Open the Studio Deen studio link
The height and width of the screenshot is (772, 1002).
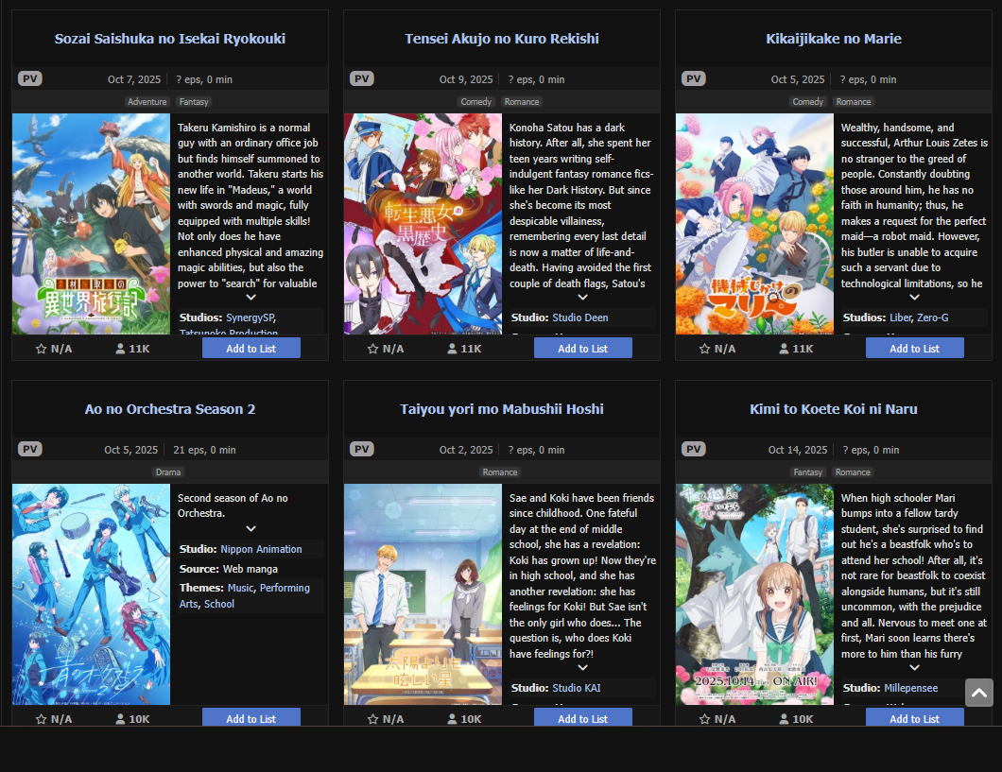580,317
